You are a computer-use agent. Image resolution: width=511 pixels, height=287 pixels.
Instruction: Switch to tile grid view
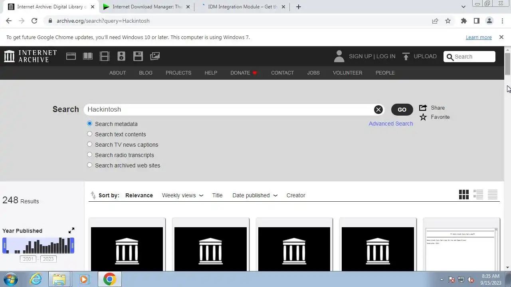coord(464,195)
